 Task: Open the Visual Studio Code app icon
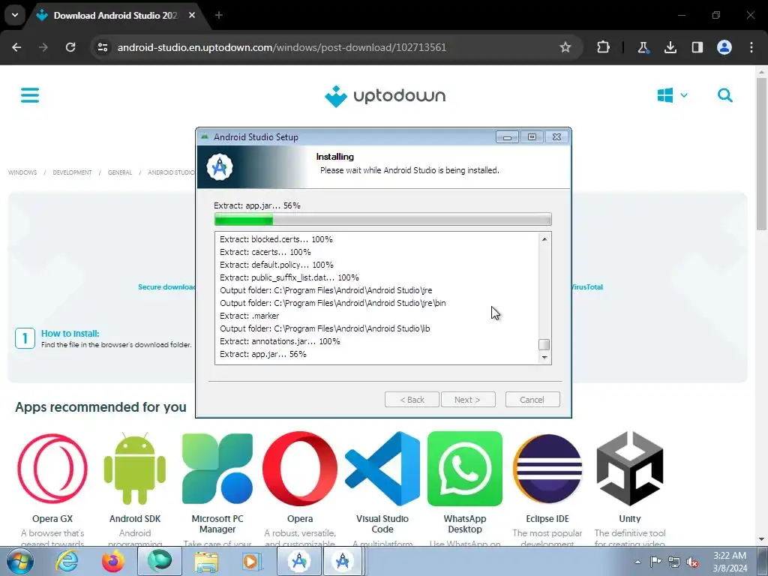[382, 469]
